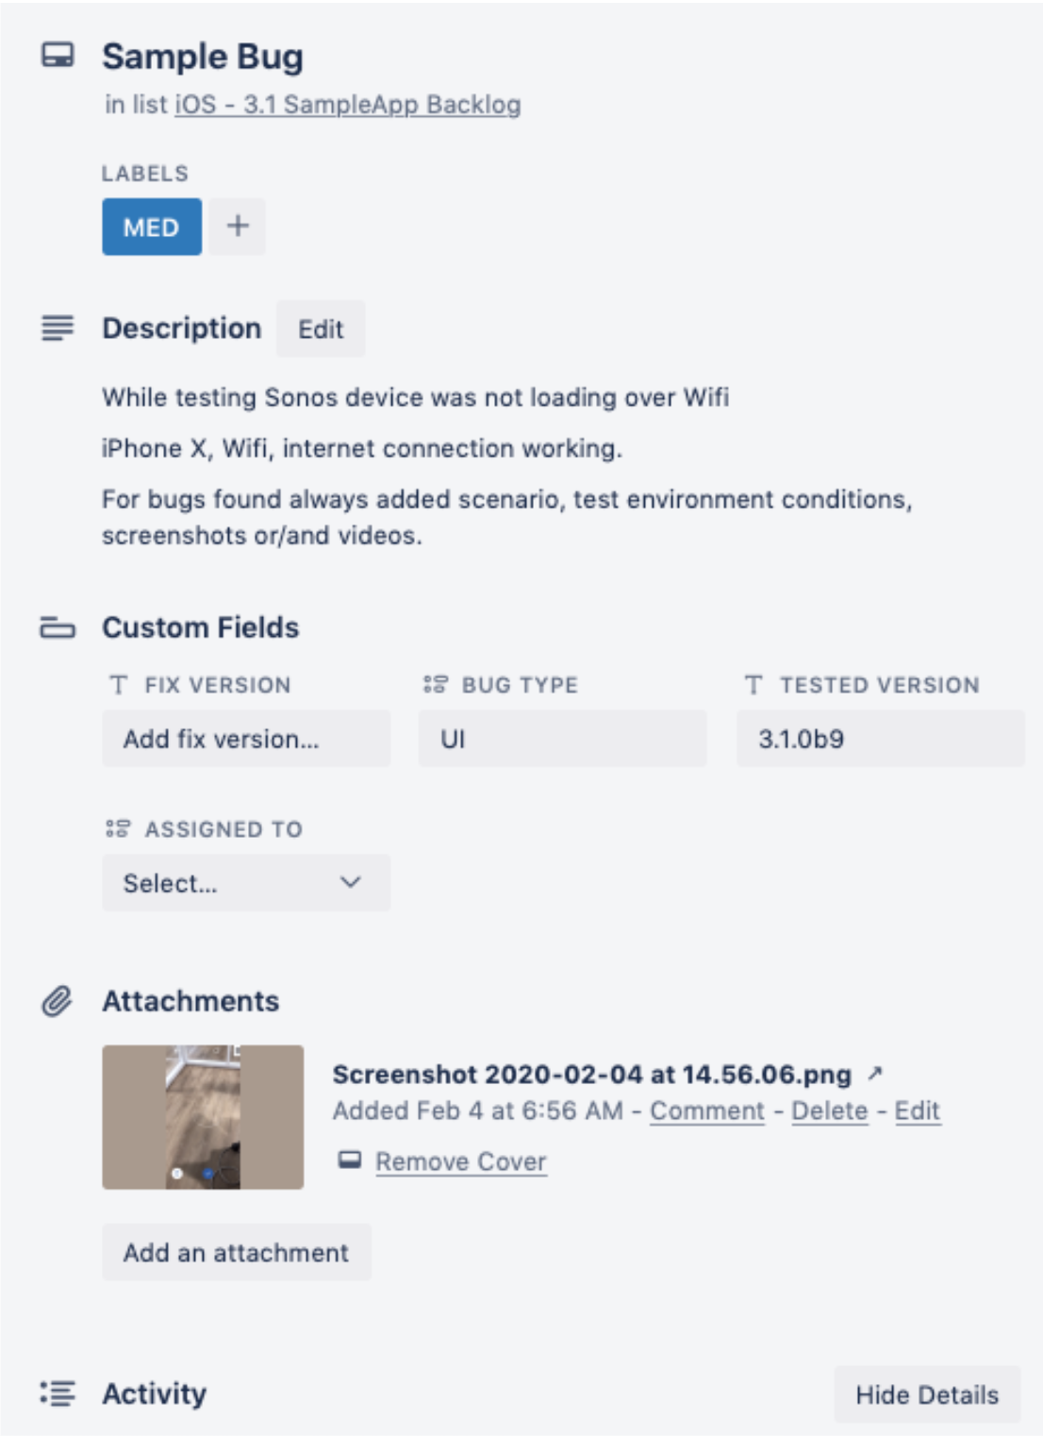Open the screenshot attachment thumbnail
Screen dimensions: 1043x1436
click(203, 1116)
